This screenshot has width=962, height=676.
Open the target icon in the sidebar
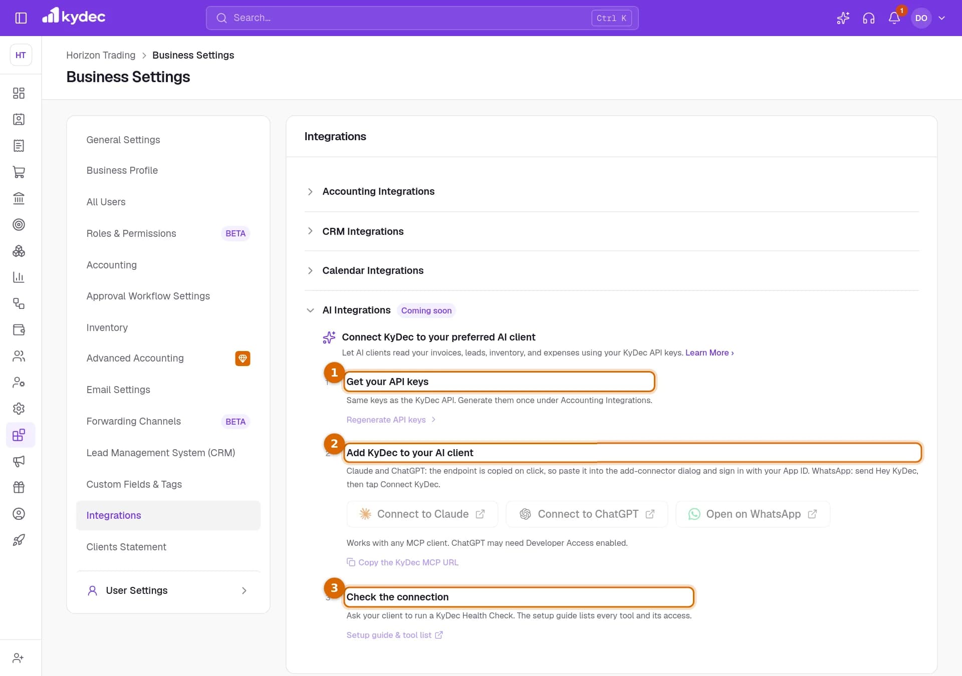[x=19, y=224]
